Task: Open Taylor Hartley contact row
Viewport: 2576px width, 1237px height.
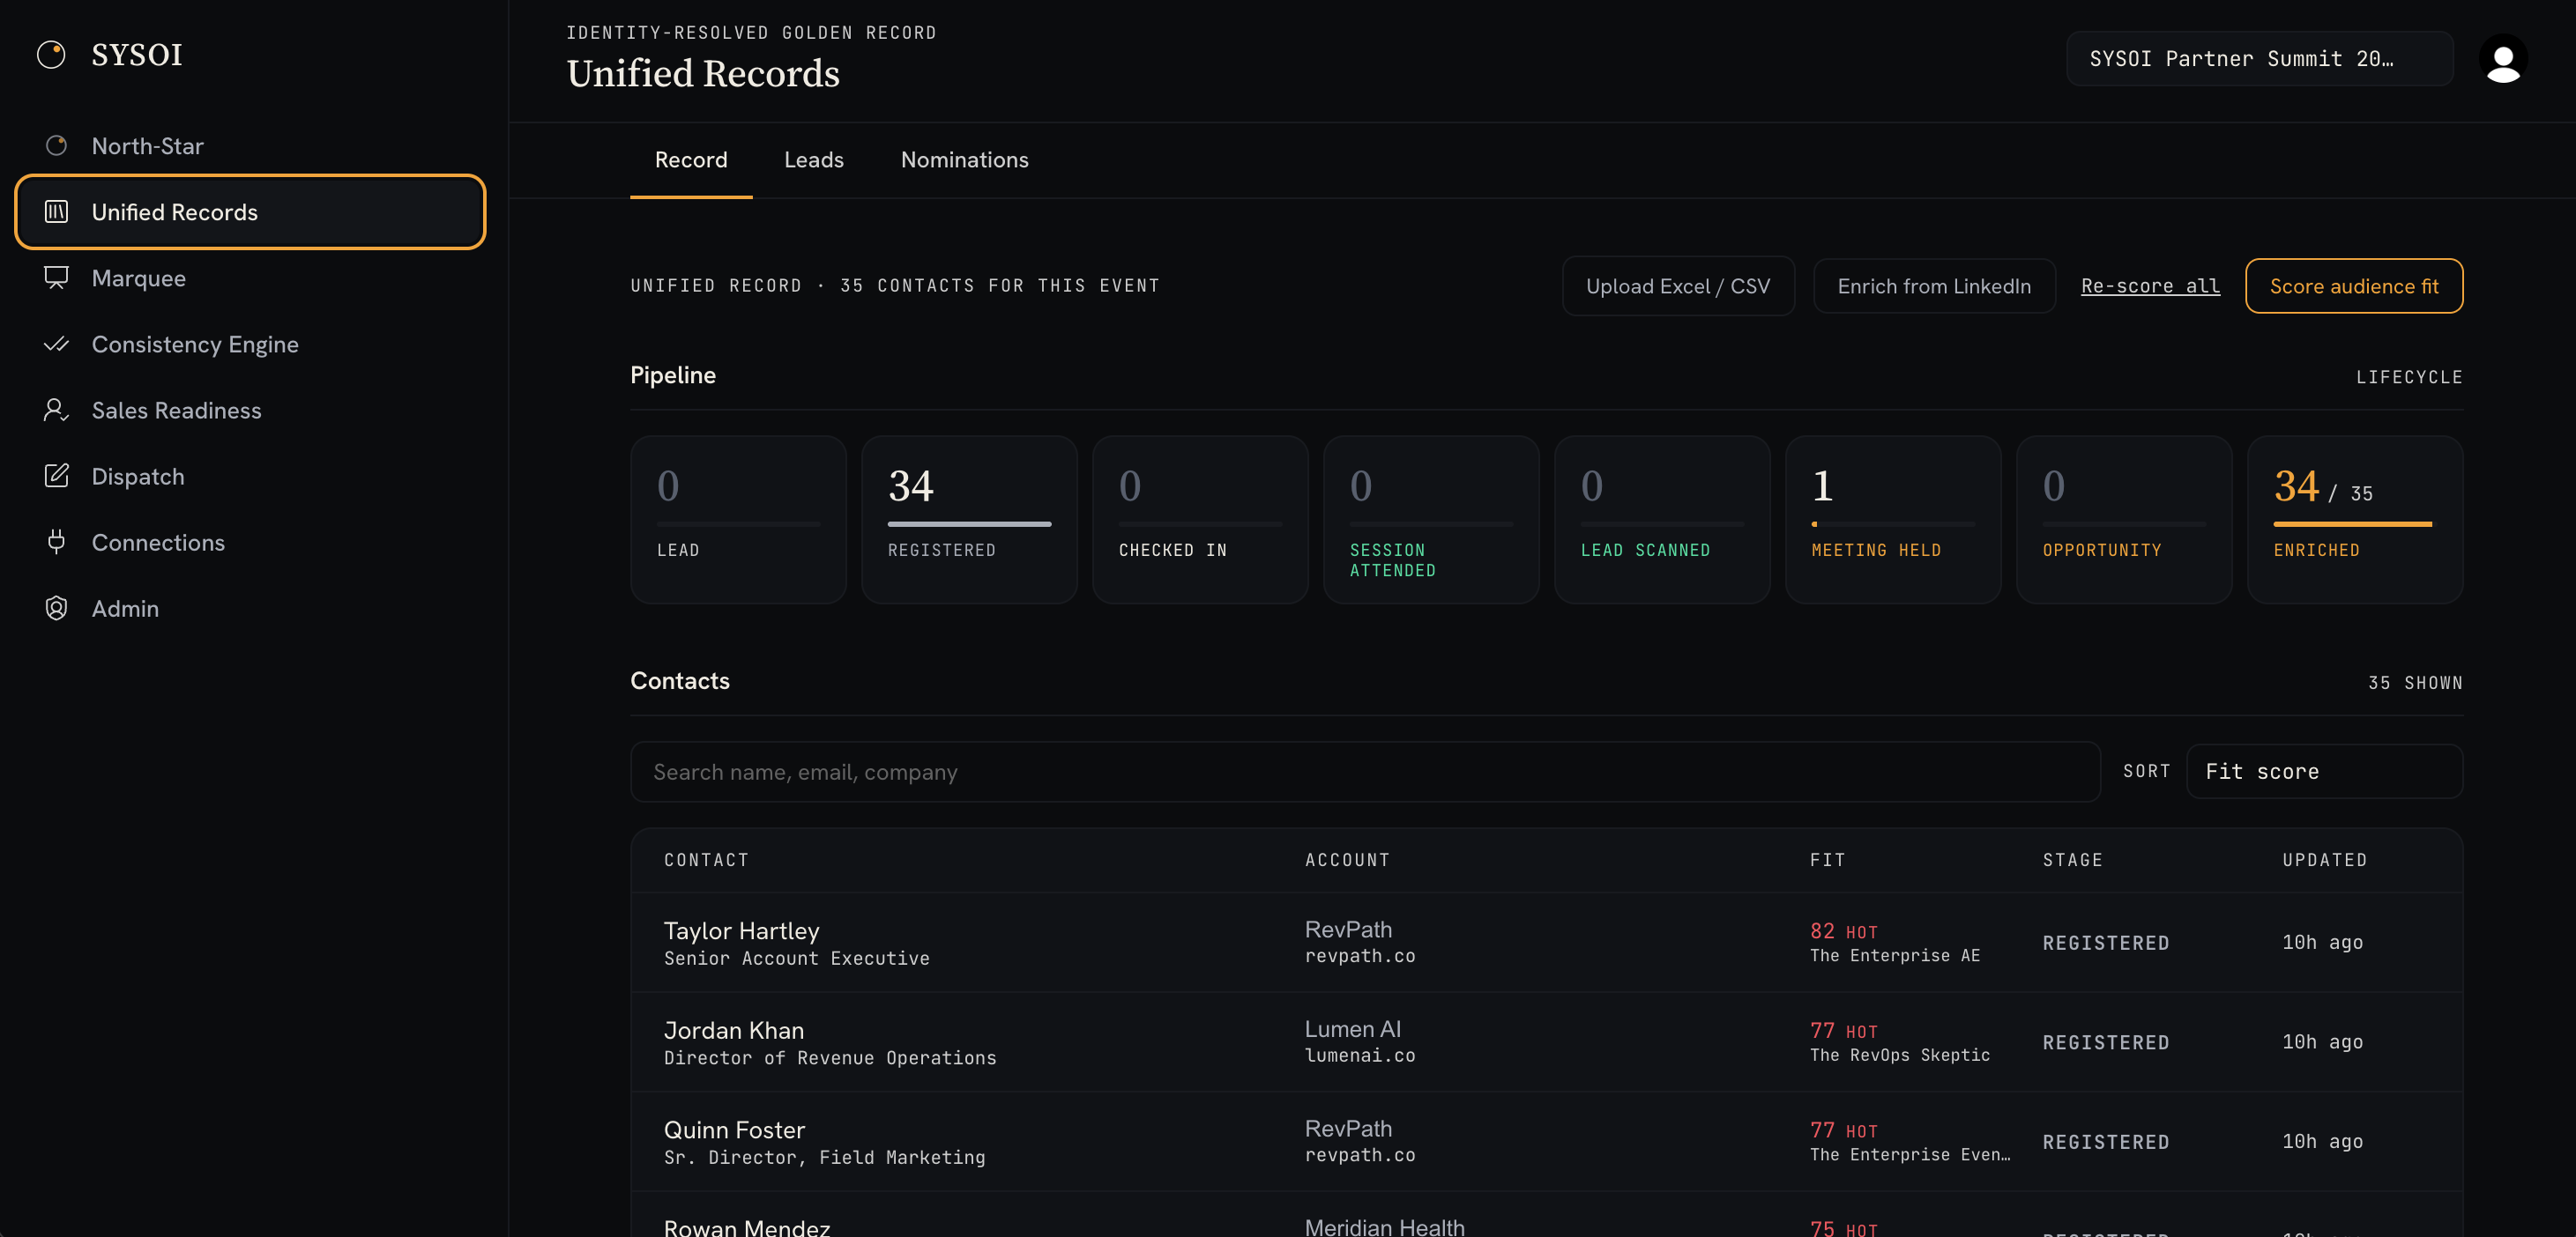Action: (x=1546, y=942)
